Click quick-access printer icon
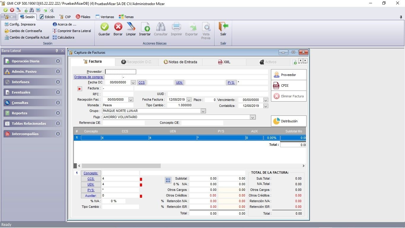Image resolution: width=405 pixels, height=228 pixels. [38, 10]
